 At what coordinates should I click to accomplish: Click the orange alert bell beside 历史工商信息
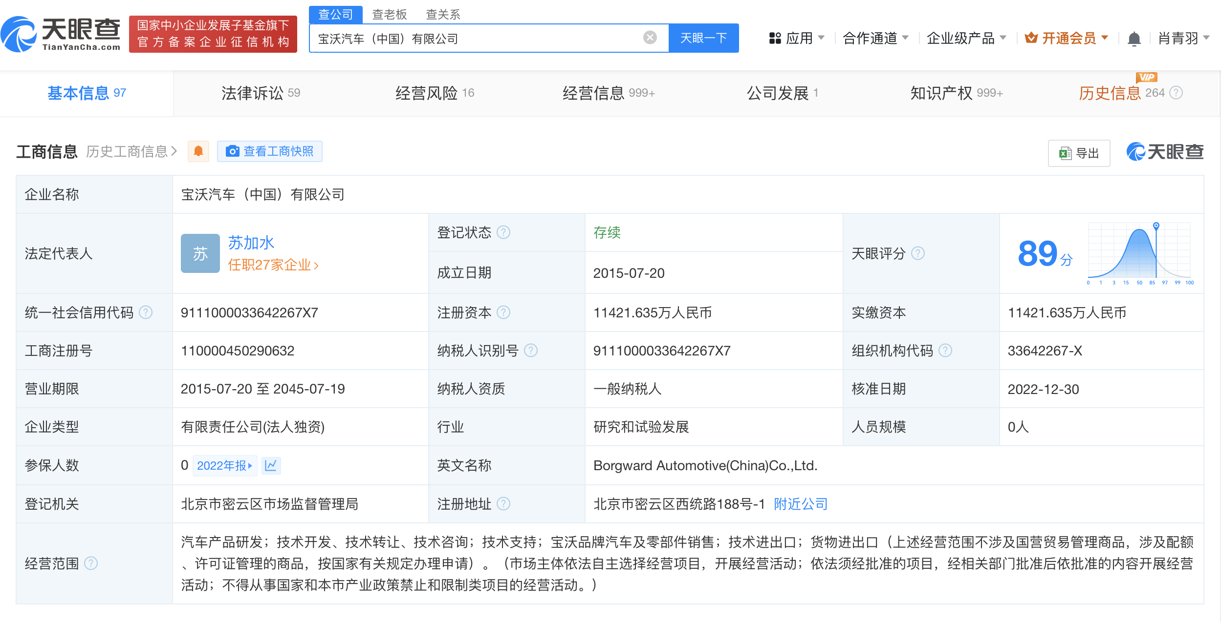(198, 151)
